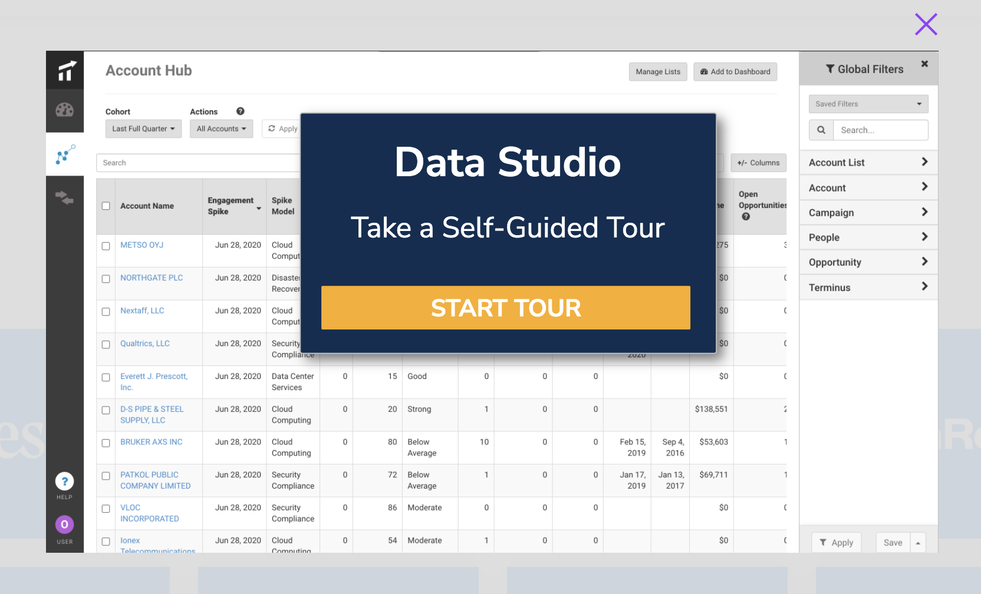Open the All Accounts actions dropdown

(x=221, y=129)
